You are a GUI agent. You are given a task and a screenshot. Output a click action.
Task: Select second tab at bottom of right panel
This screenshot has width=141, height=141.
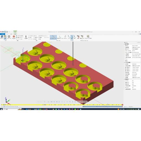(131, 107)
